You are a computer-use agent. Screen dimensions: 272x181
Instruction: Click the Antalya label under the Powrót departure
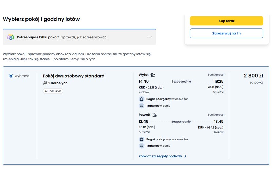(x=144, y=132)
